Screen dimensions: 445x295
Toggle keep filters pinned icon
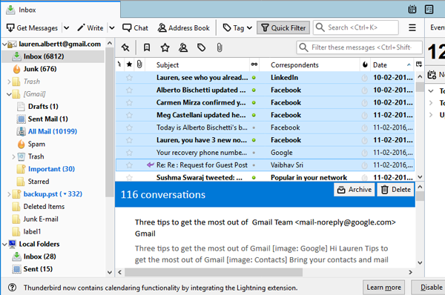pyautogui.click(x=125, y=47)
